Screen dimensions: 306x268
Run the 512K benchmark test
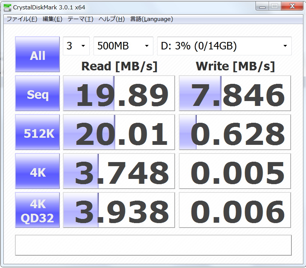[37, 134]
